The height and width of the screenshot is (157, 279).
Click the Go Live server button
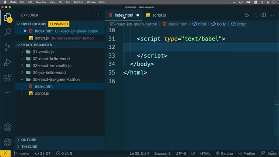click(225, 154)
